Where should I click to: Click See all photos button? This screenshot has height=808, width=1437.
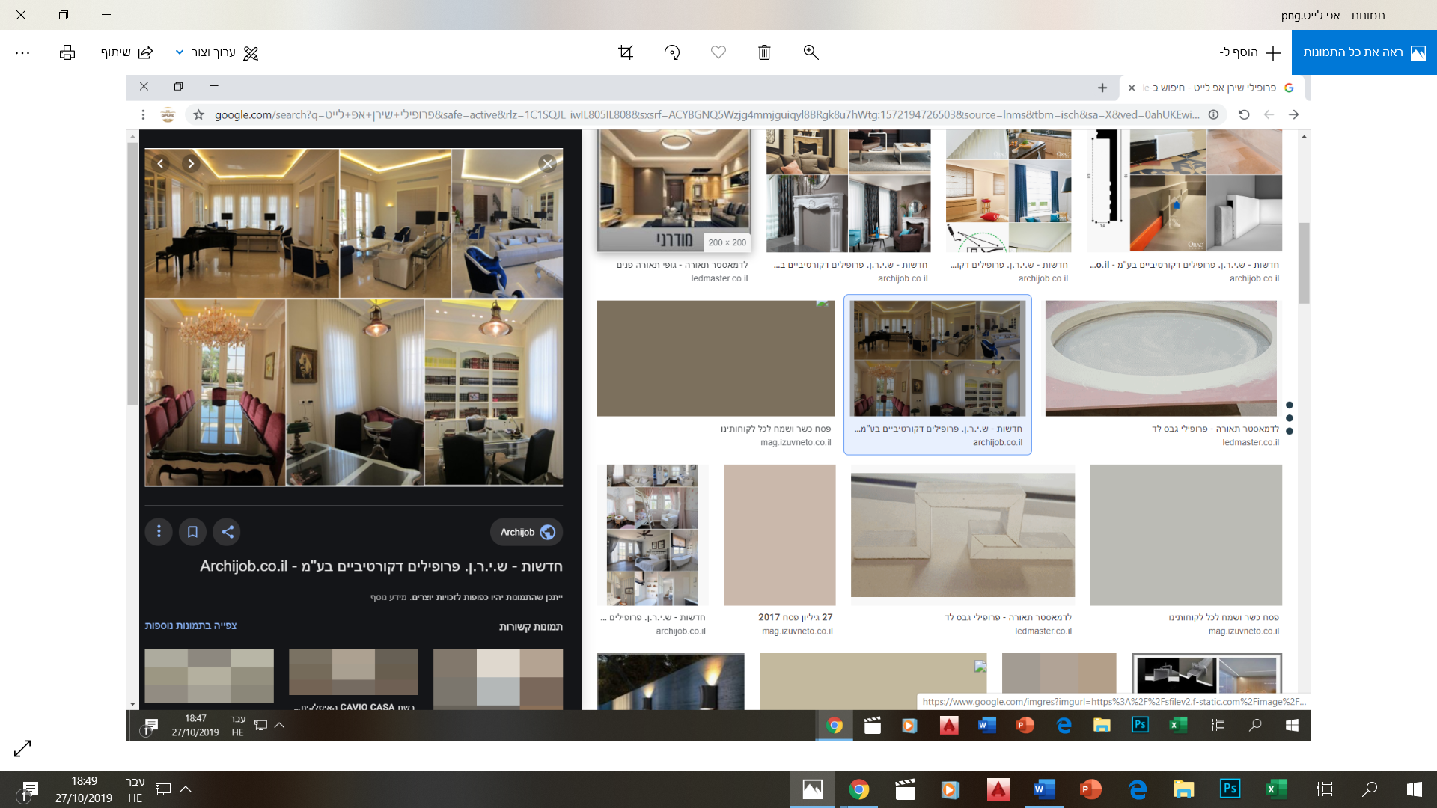click(1364, 52)
